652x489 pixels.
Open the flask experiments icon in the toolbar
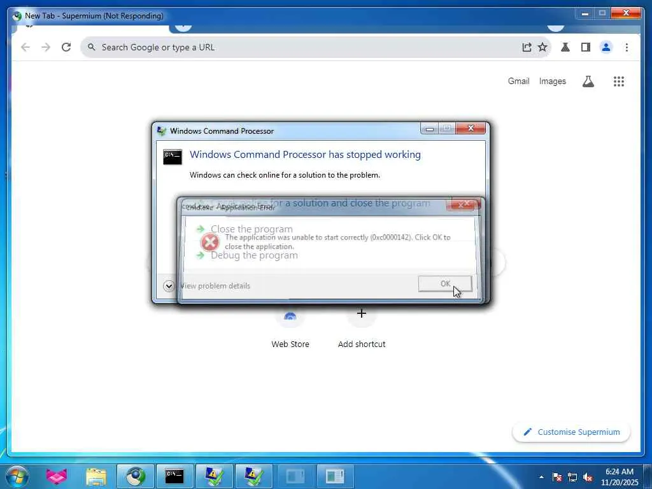565,47
